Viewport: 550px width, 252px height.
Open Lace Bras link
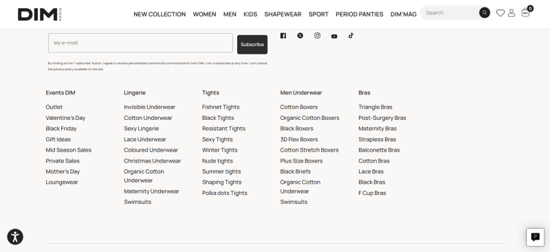coord(371,171)
